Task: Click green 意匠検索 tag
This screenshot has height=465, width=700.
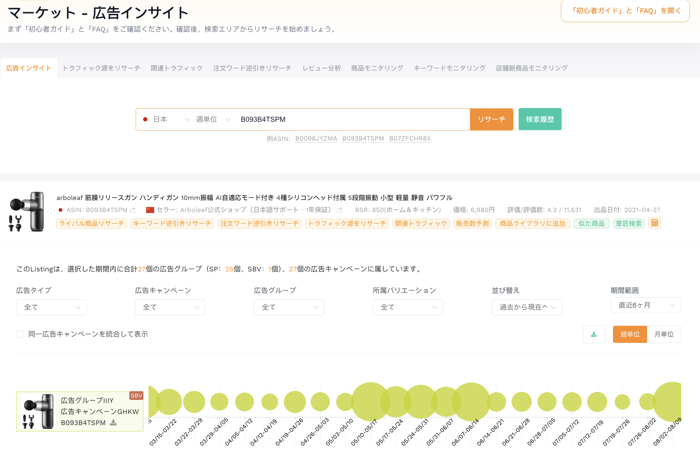Action: click(629, 223)
